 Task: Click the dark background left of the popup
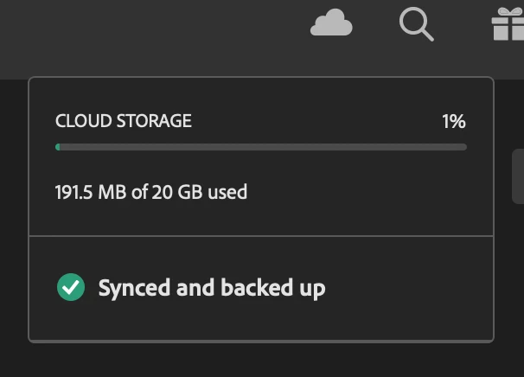[x=13, y=216]
